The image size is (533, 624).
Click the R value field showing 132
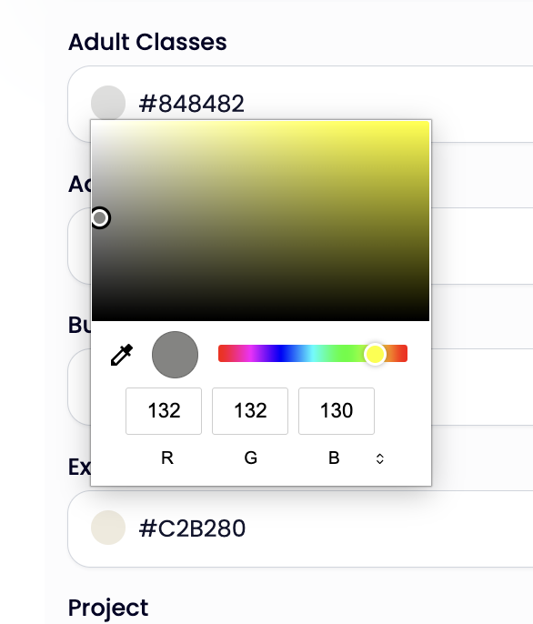(164, 411)
